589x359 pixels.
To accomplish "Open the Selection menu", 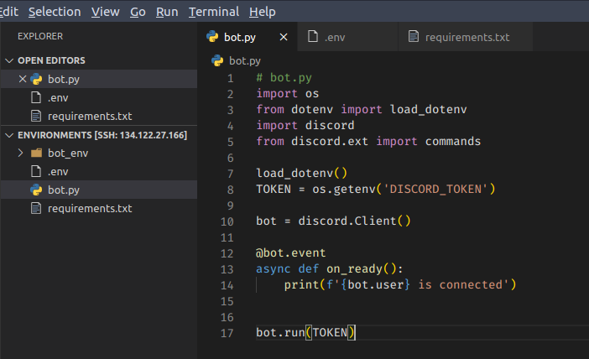I will pyautogui.click(x=55, y=12).
